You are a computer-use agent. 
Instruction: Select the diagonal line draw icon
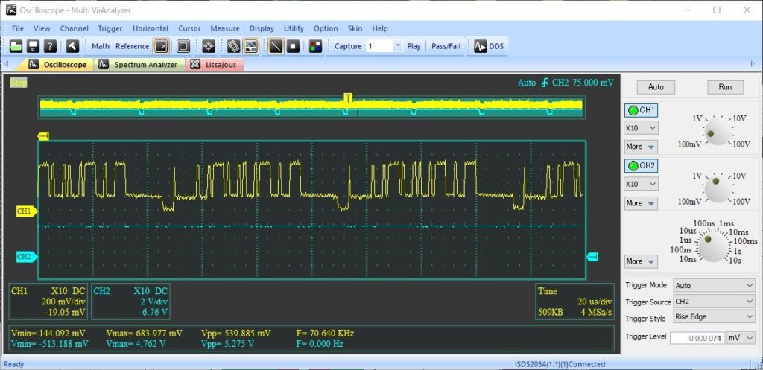(276, 46)
